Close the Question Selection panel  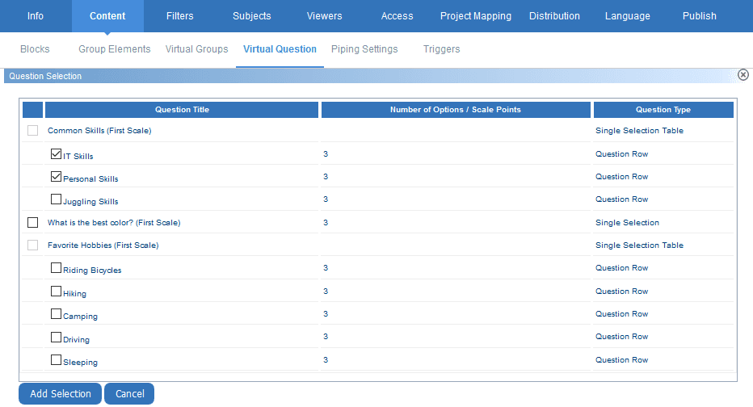(x=743, y=75)
